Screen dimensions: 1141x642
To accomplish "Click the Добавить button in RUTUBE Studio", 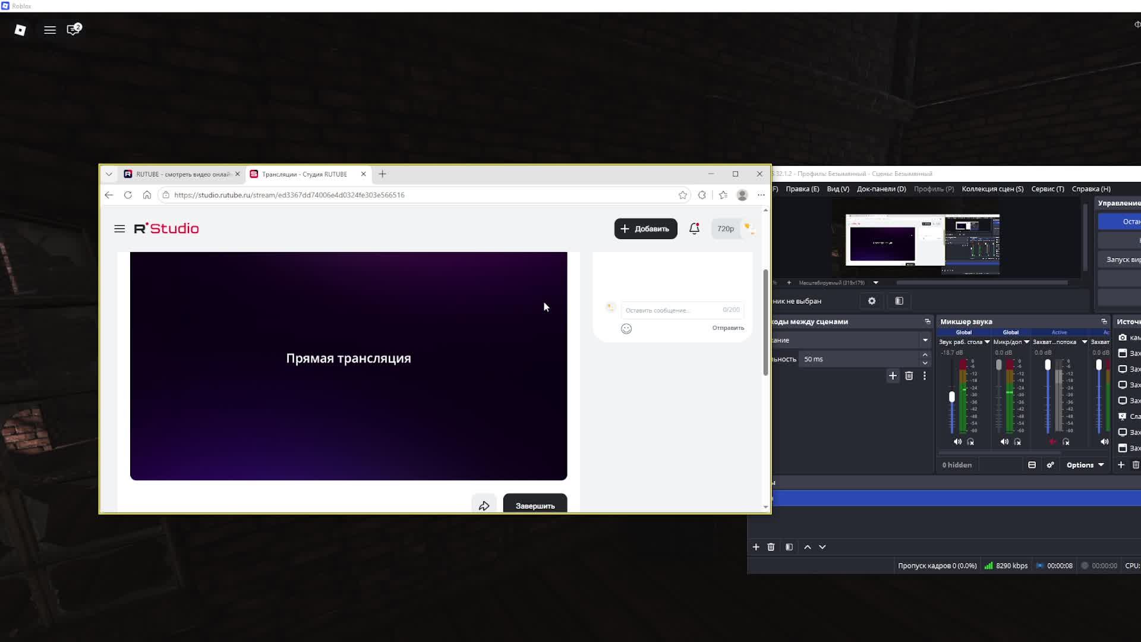I will click(645, 229).
